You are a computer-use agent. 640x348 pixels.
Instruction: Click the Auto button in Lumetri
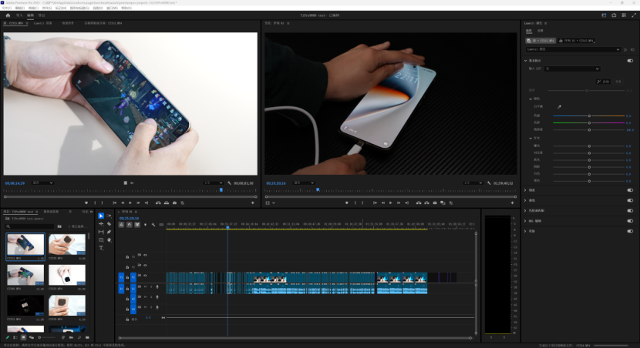coord(603,81)
